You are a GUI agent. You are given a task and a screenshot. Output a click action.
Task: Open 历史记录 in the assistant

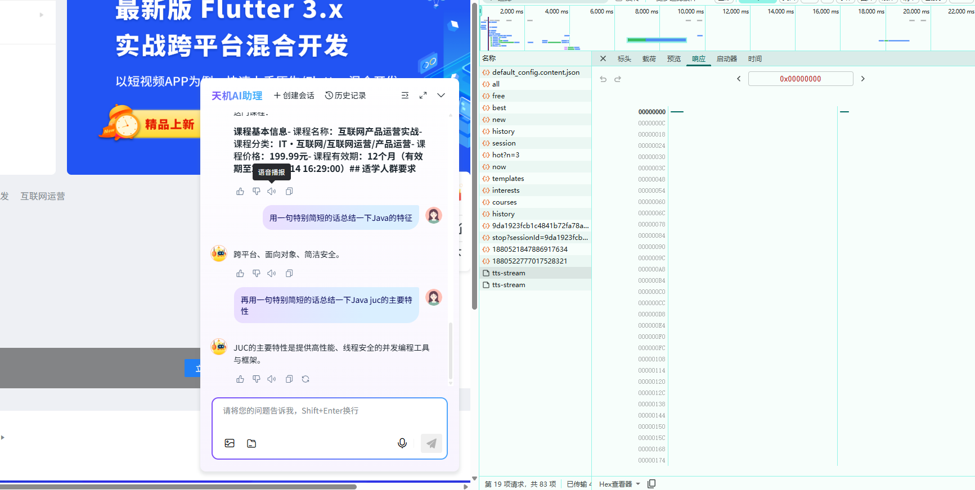pyautogui.click(x=345, y=96)
